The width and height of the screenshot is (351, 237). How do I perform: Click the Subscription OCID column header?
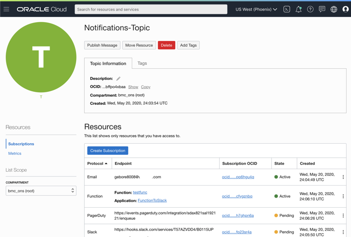pos(239,163)
